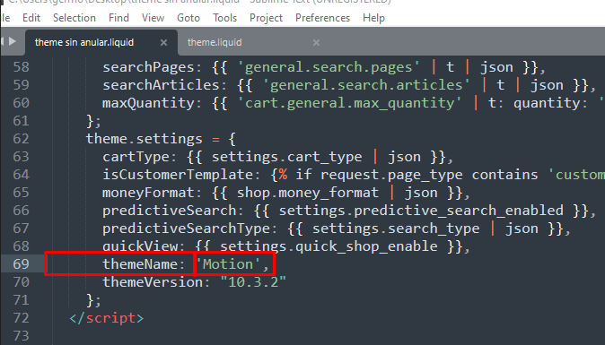The height and width of the screenshot is (345, 605).
Task: Click settings.cart_type text
Action: click(x=287, y=157)
